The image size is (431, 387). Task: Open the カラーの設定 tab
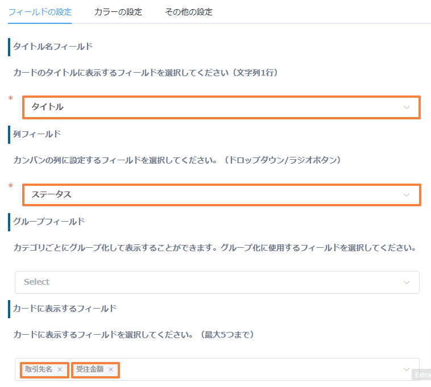[118, 12]
